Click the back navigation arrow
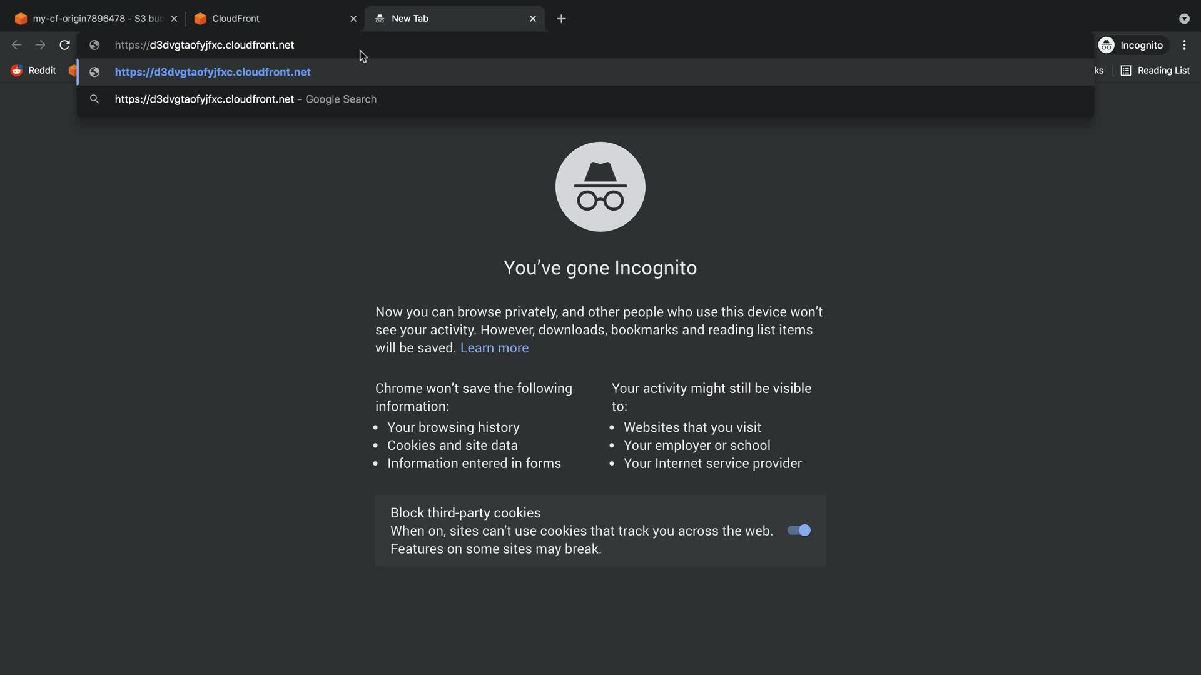Screen dimensions: 1201x675 [x=17, y=45]
